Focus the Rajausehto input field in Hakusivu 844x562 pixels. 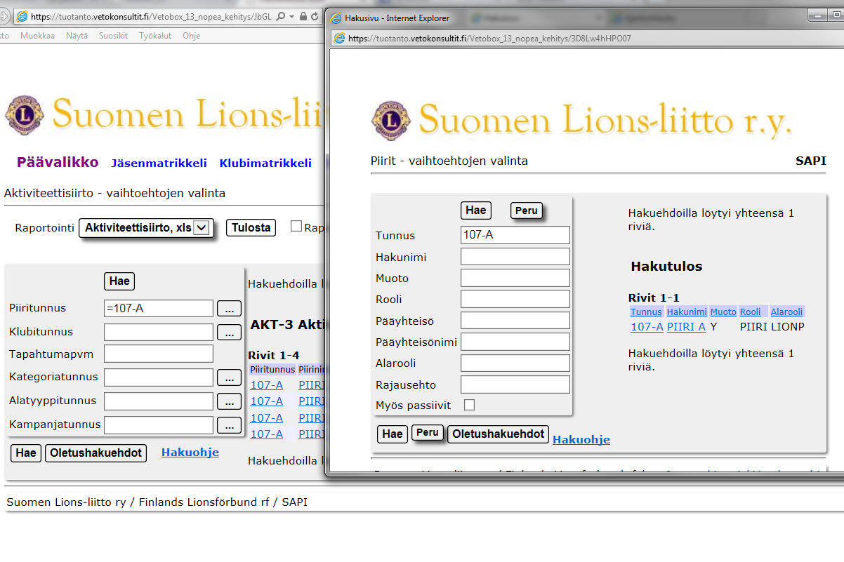point(515,384)
